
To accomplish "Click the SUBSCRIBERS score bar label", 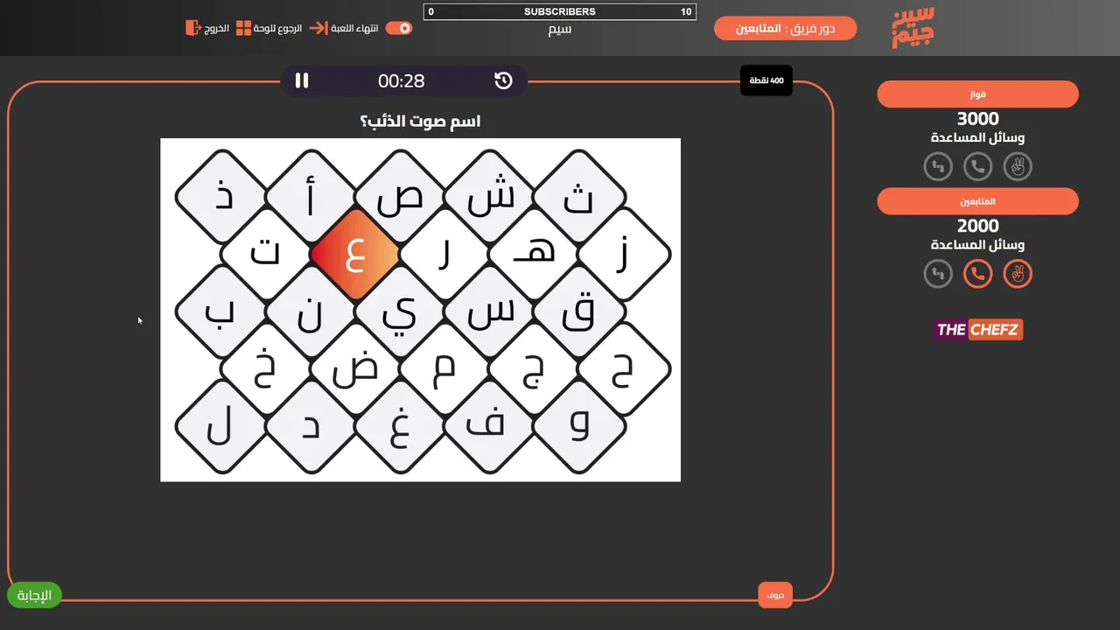I will tap(560, 12).
